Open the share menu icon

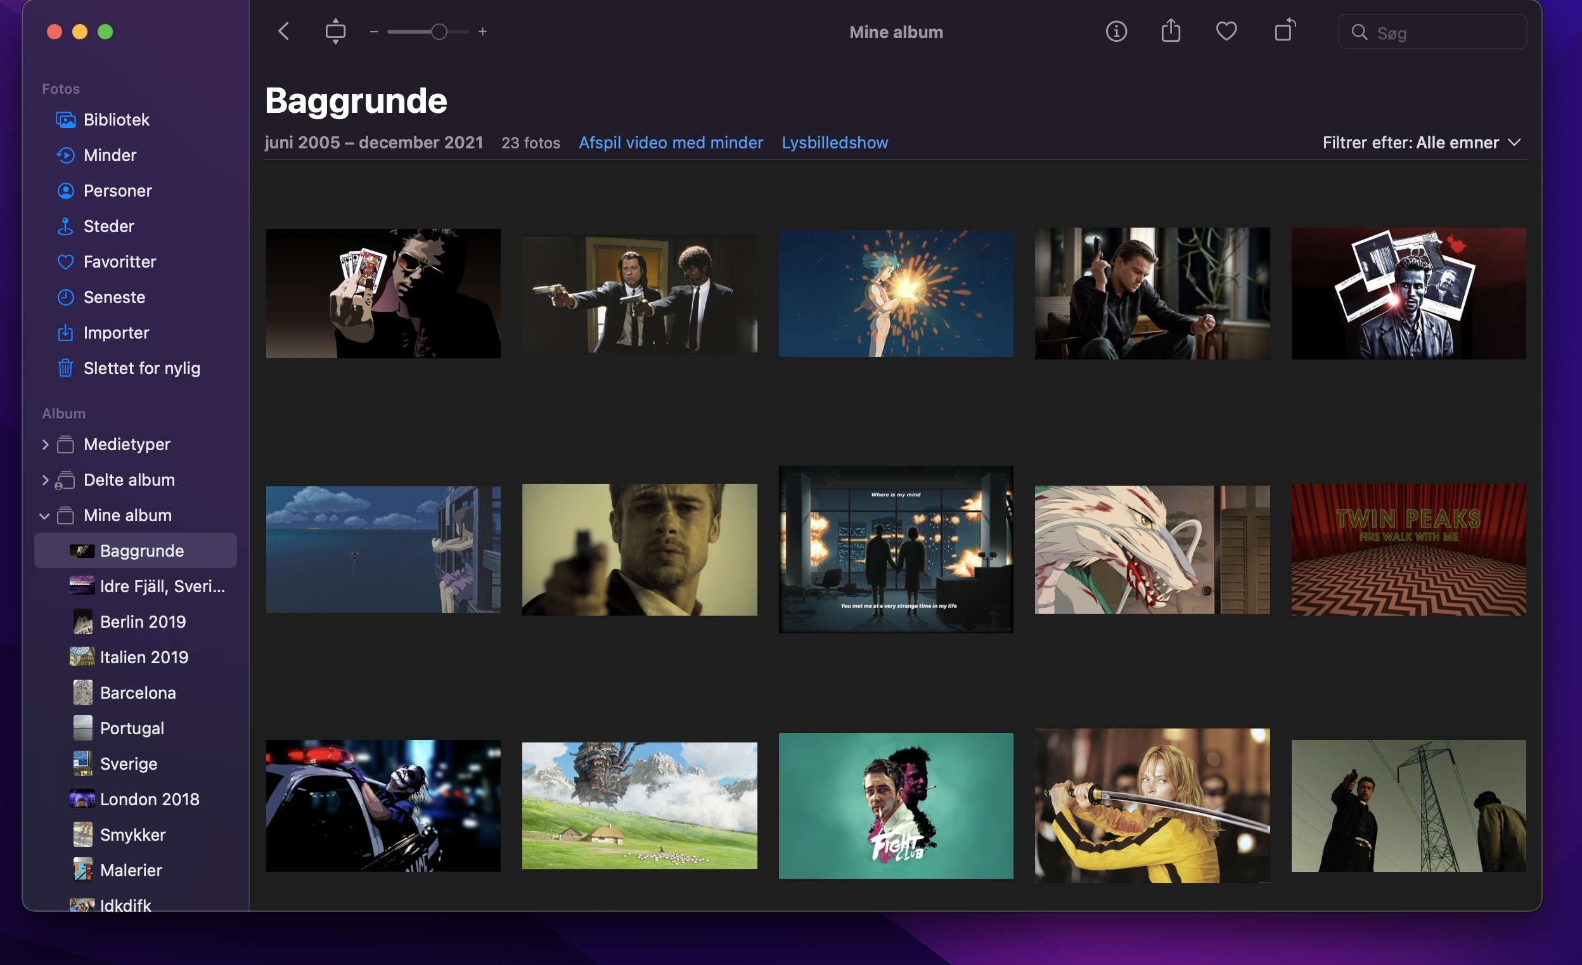click(1171, 31)
